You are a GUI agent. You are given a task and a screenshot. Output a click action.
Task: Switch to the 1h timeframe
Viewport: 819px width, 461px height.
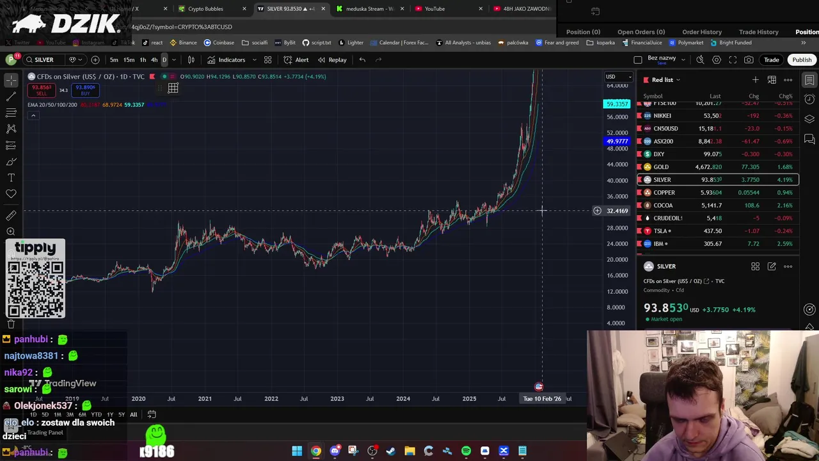click(143, 60)
